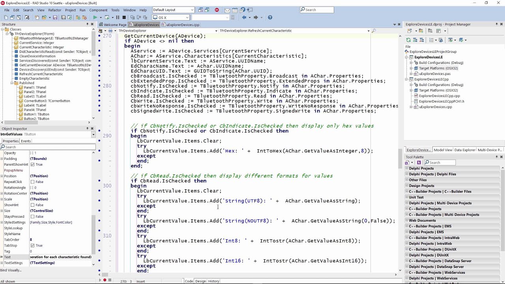Click the Collapse All icon in Project Manager
The image size is (505, 284).
point(421,40)
